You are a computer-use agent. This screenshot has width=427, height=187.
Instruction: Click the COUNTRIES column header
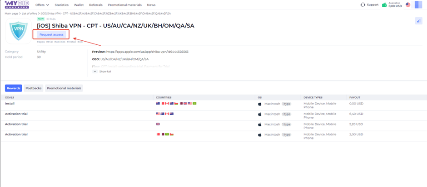[x=164, y=97]
